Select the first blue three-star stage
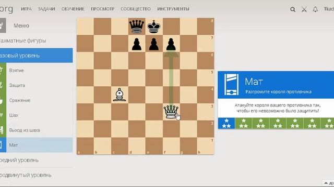Screen dimensions: 334x187 pyautogui.click(x=226, y=124)
